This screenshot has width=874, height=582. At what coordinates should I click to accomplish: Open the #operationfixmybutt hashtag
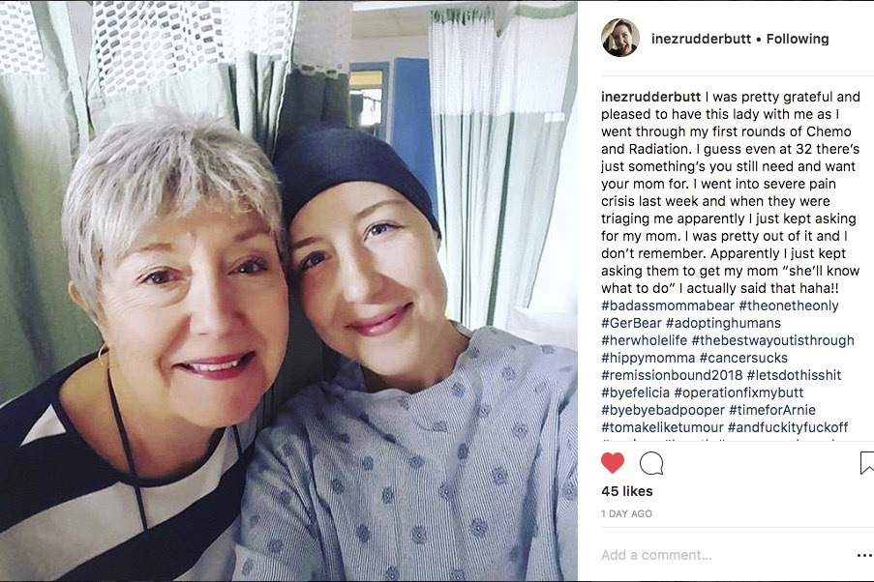[x=738, y=393]
